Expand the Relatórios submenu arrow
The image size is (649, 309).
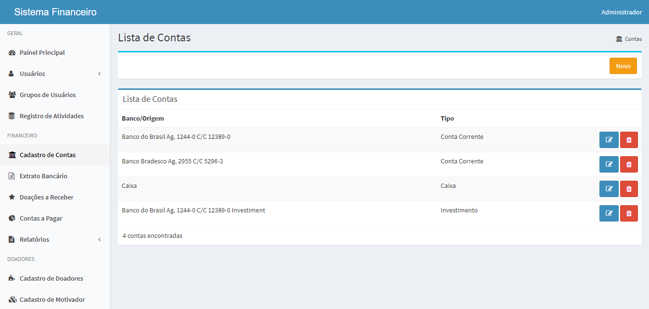pyautogui.click(x=100, y=239)
